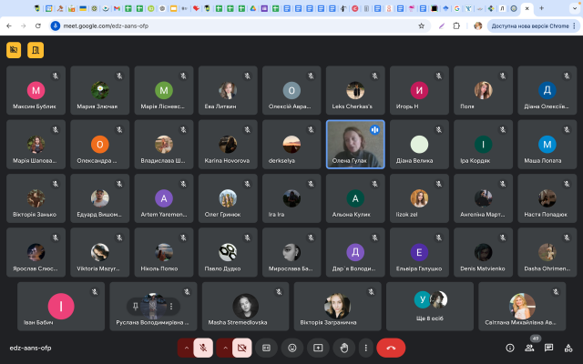Open the Chrome extensions puzzle icon
The image size is (583, 364).
[x=456, y=26]
